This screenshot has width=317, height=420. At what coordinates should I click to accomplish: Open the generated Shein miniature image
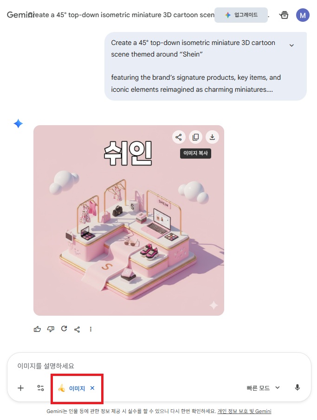pos(129,220)
